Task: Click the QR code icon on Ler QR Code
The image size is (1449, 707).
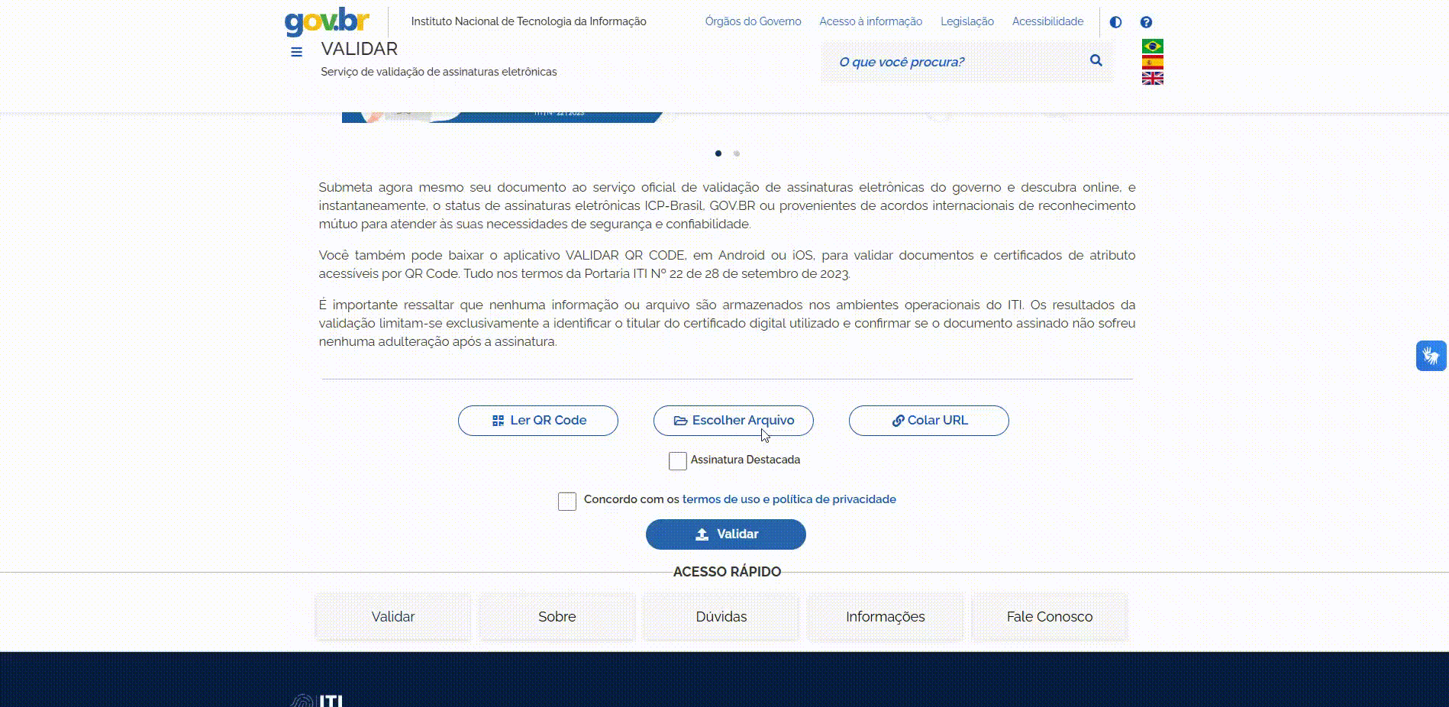Action: click(497, 420)
